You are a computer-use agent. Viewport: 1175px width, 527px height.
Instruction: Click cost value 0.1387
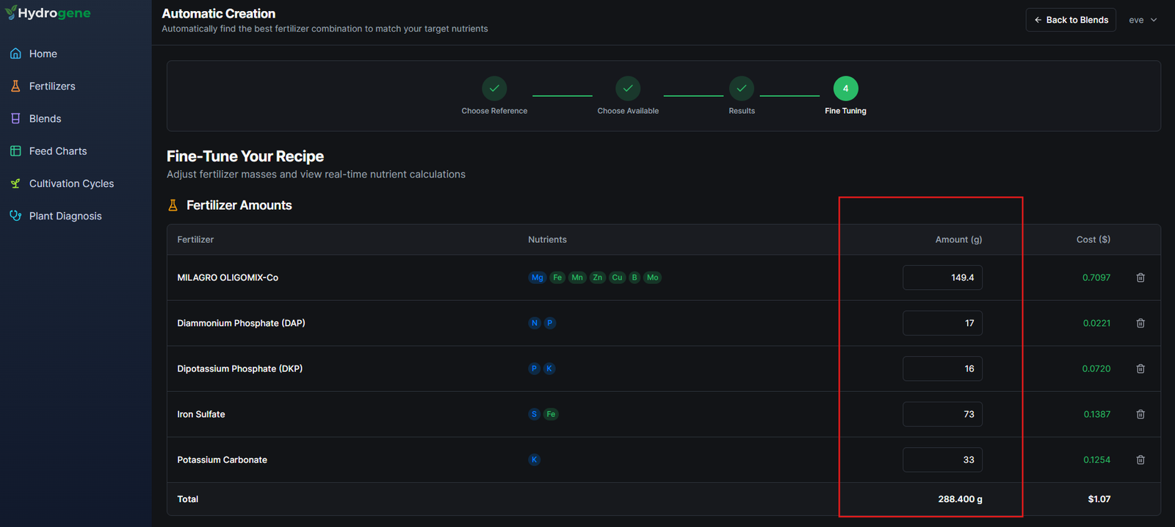1097,414
